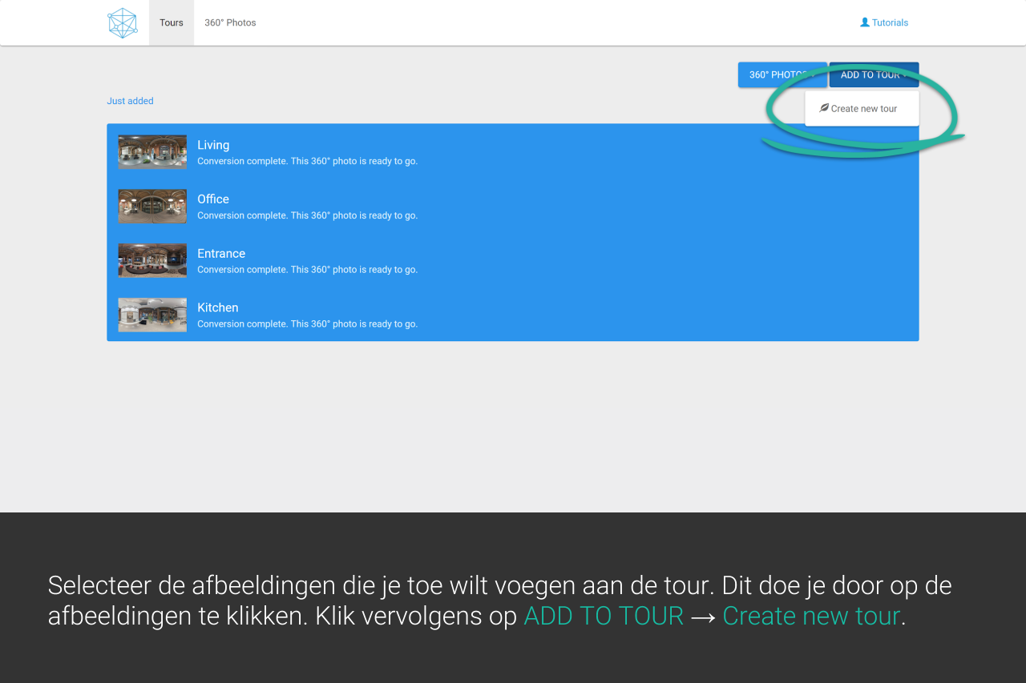Click the caret arrow on ADD TO TOUR
Viewport: 1026px width, 683px height.
[x=906, y=75]
